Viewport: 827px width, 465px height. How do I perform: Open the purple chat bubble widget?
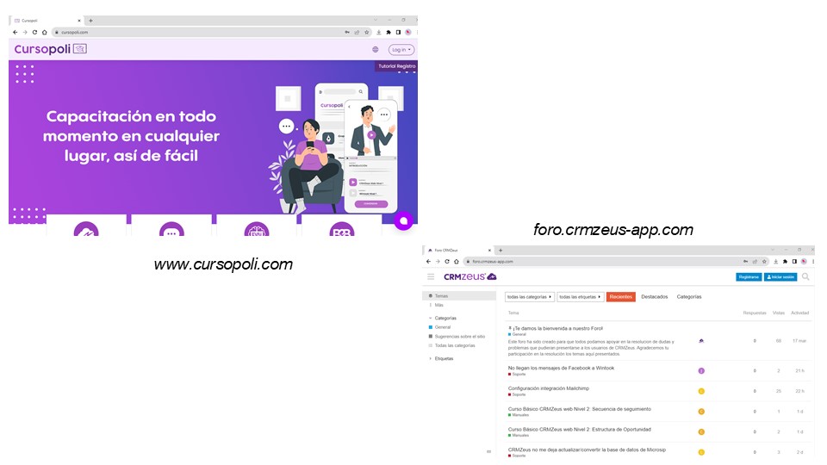[403, 220]
